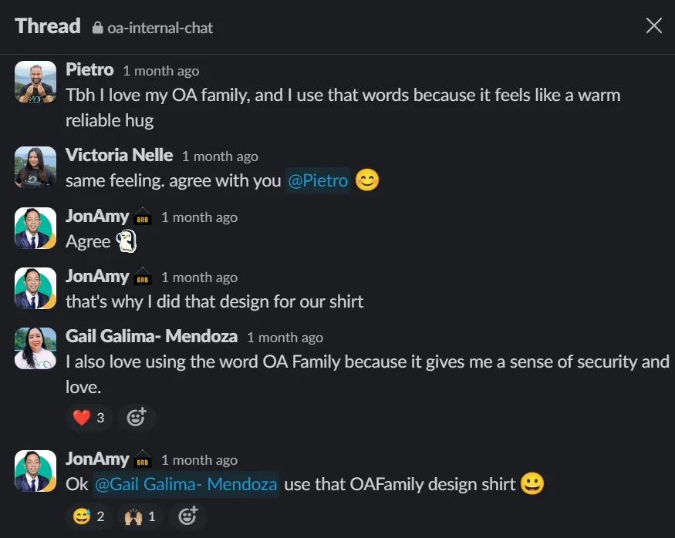
Task: Toggle the sweat-smile reaction with 2 votes
Action: click(x=89, y=516)
